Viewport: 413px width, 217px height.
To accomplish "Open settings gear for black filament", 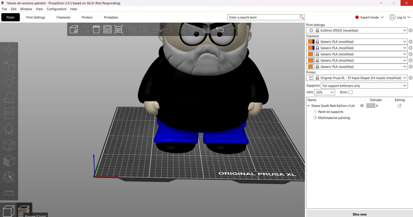I will pos(410,42).
